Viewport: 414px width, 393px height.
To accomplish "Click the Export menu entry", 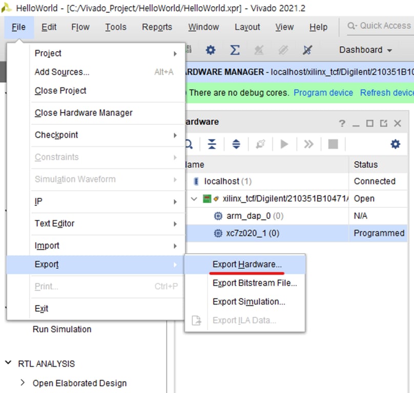I will pyautogui.click(x=96, y=265).
